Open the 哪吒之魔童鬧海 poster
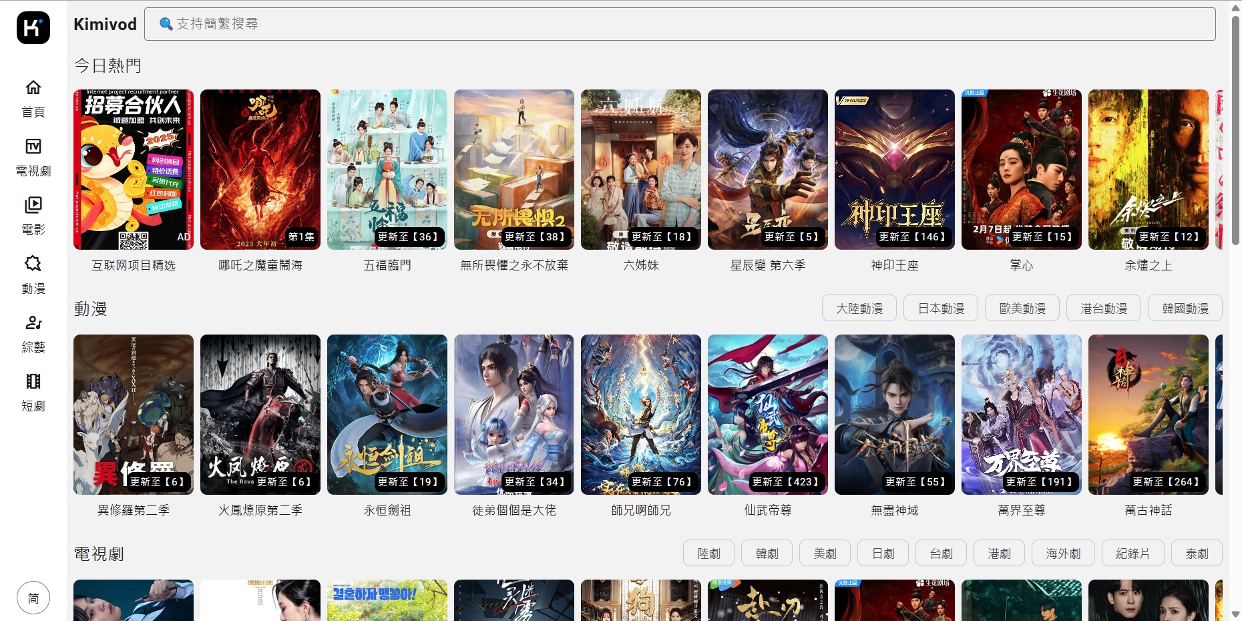 click(260, 170)
